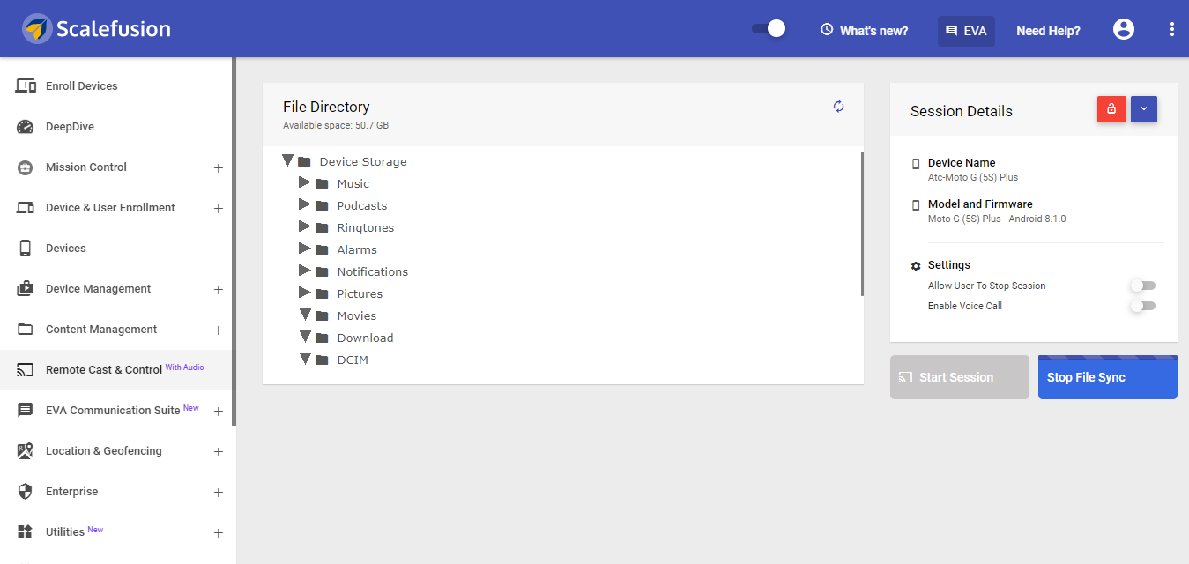Collapse the DCIM folder arrow

[305, 359]
